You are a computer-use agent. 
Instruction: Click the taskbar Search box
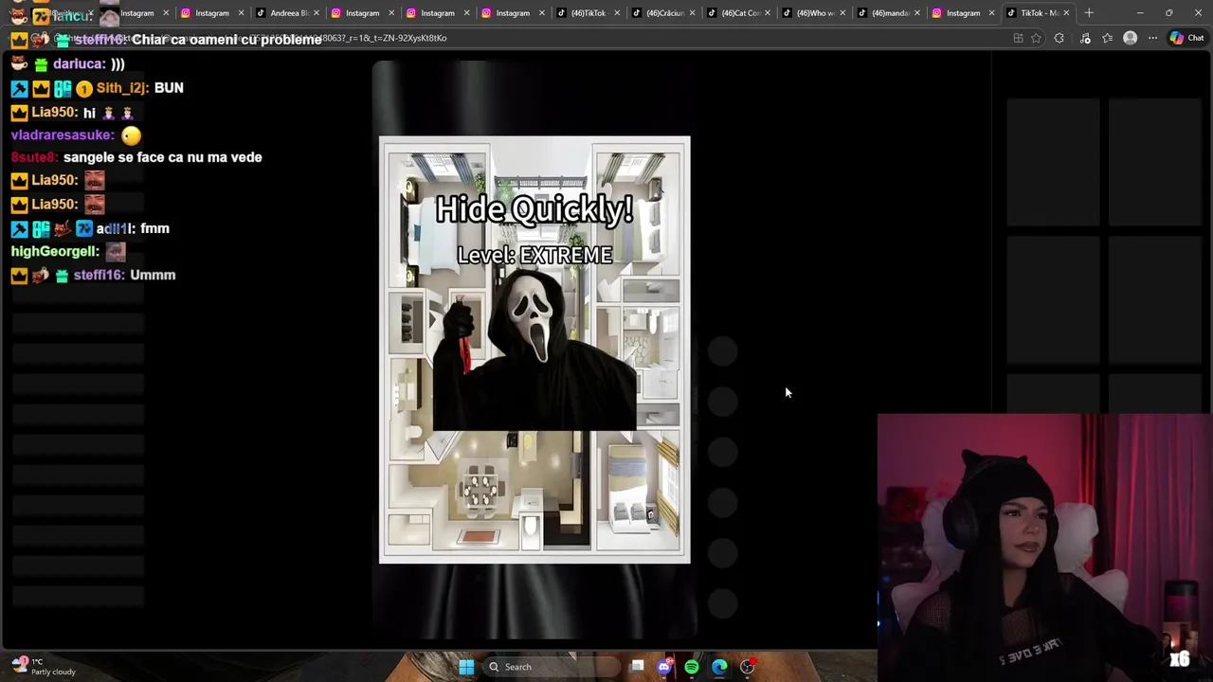(551, 667)
